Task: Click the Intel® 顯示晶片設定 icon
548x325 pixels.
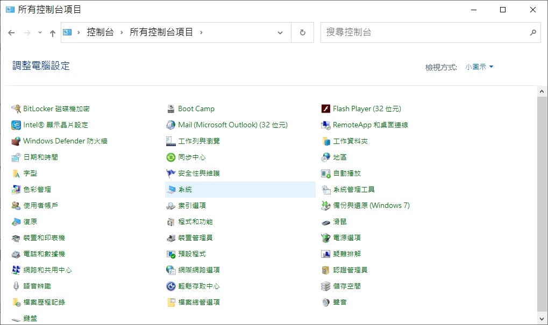Action: (x=16, y=125)
